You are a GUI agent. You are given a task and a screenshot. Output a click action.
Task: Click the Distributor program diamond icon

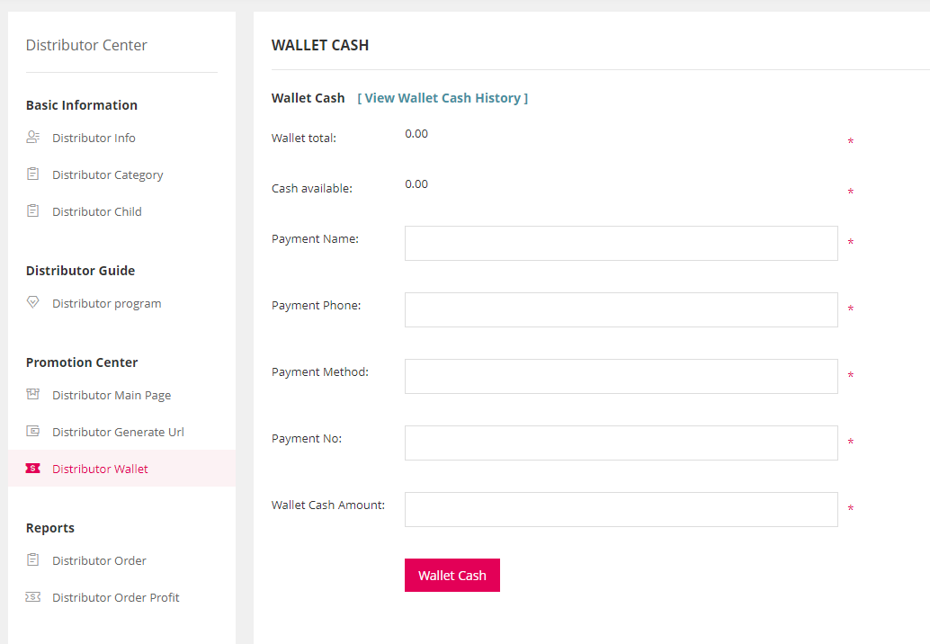click(x=33, y=302)
